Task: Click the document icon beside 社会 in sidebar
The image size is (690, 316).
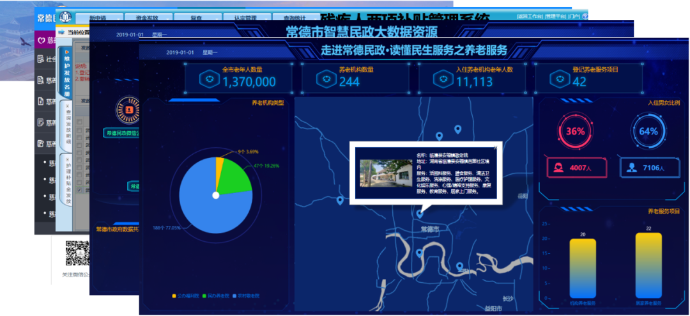Action: [x=42, y=59]
